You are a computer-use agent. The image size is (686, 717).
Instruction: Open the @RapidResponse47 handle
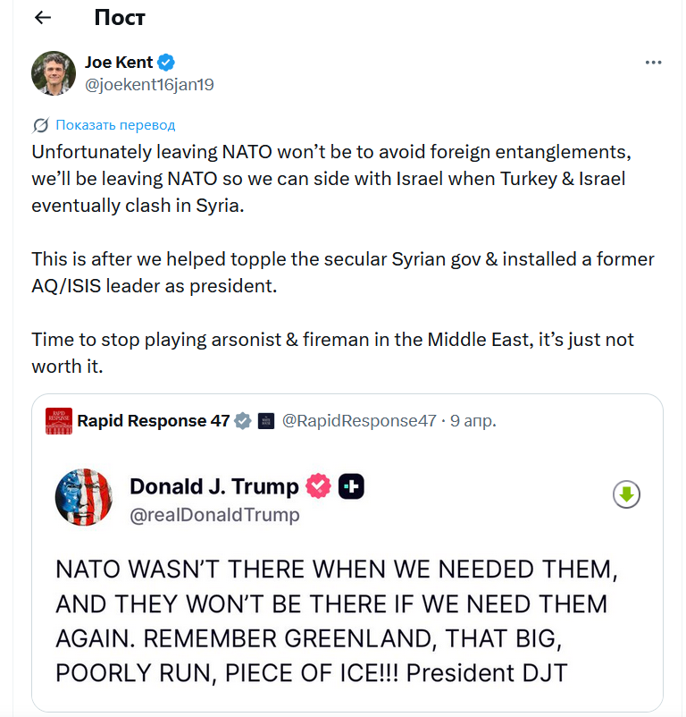click(x=359, y=421)
